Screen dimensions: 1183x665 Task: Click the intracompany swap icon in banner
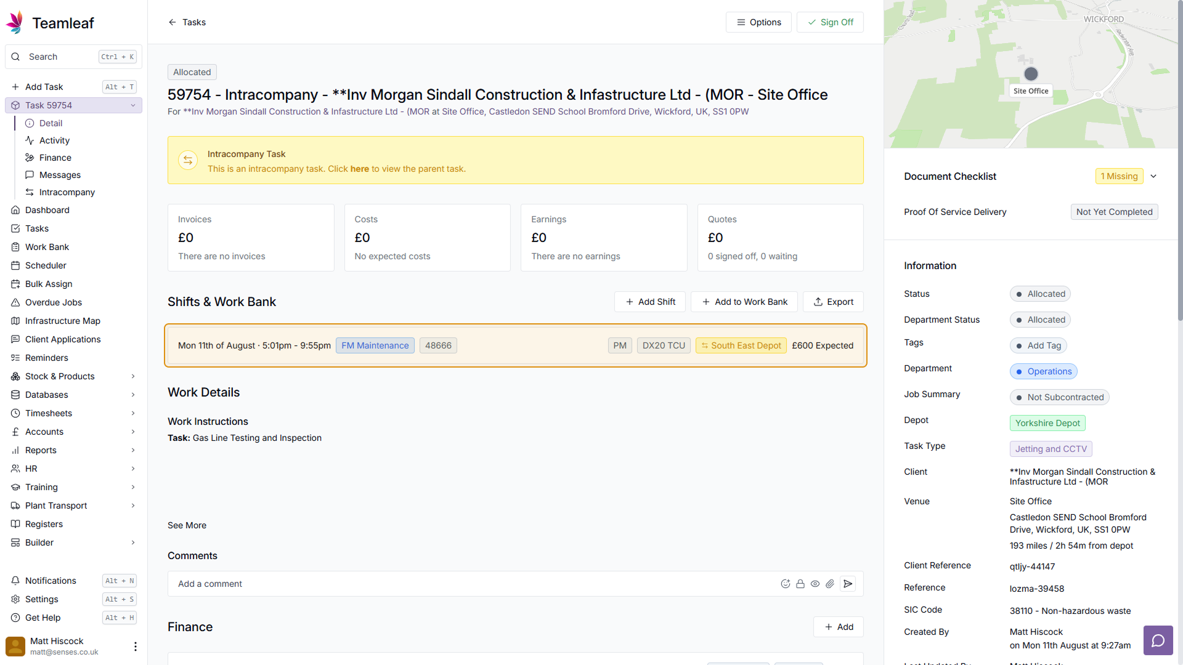[x=188, y=160]
